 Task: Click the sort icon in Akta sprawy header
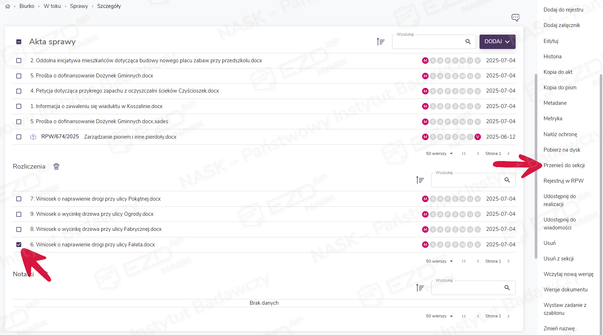coord(381,42)
